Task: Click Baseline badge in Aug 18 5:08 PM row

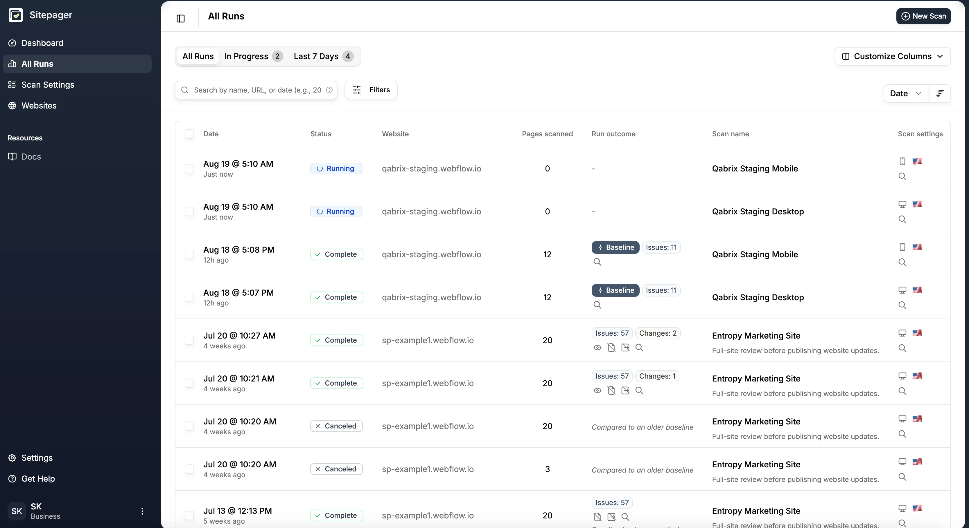Action: [616, 247]
